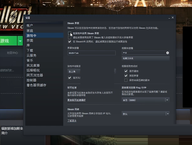Uncheck the 显示通知 screenshot option

click(x=126, y=71)
